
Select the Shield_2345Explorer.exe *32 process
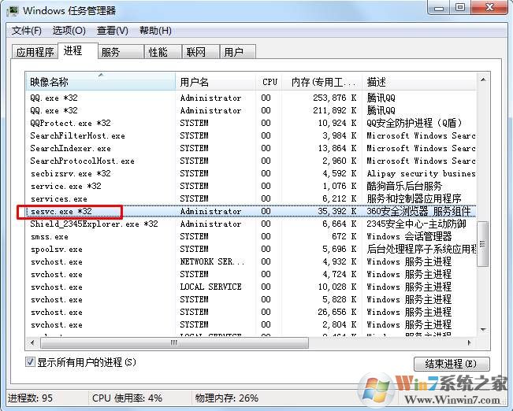coord(251,224)
